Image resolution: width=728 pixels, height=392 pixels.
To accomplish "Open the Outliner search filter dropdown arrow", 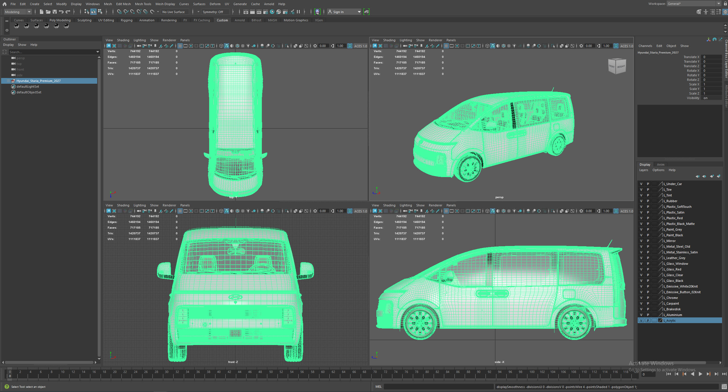I will [x=98, y=52].
